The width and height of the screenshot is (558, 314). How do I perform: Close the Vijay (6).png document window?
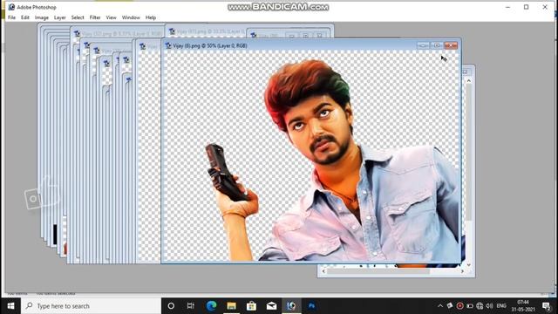pyautogui.click(x=451, y=45)
